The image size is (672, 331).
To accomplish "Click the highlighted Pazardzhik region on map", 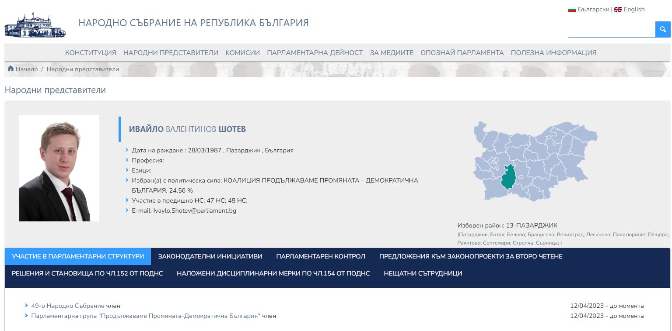I will 508,179.
